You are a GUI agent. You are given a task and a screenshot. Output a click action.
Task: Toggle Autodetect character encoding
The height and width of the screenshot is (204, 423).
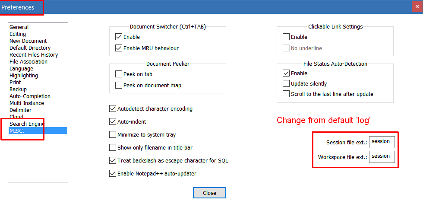pyautogui.click(x=113, y=109)
